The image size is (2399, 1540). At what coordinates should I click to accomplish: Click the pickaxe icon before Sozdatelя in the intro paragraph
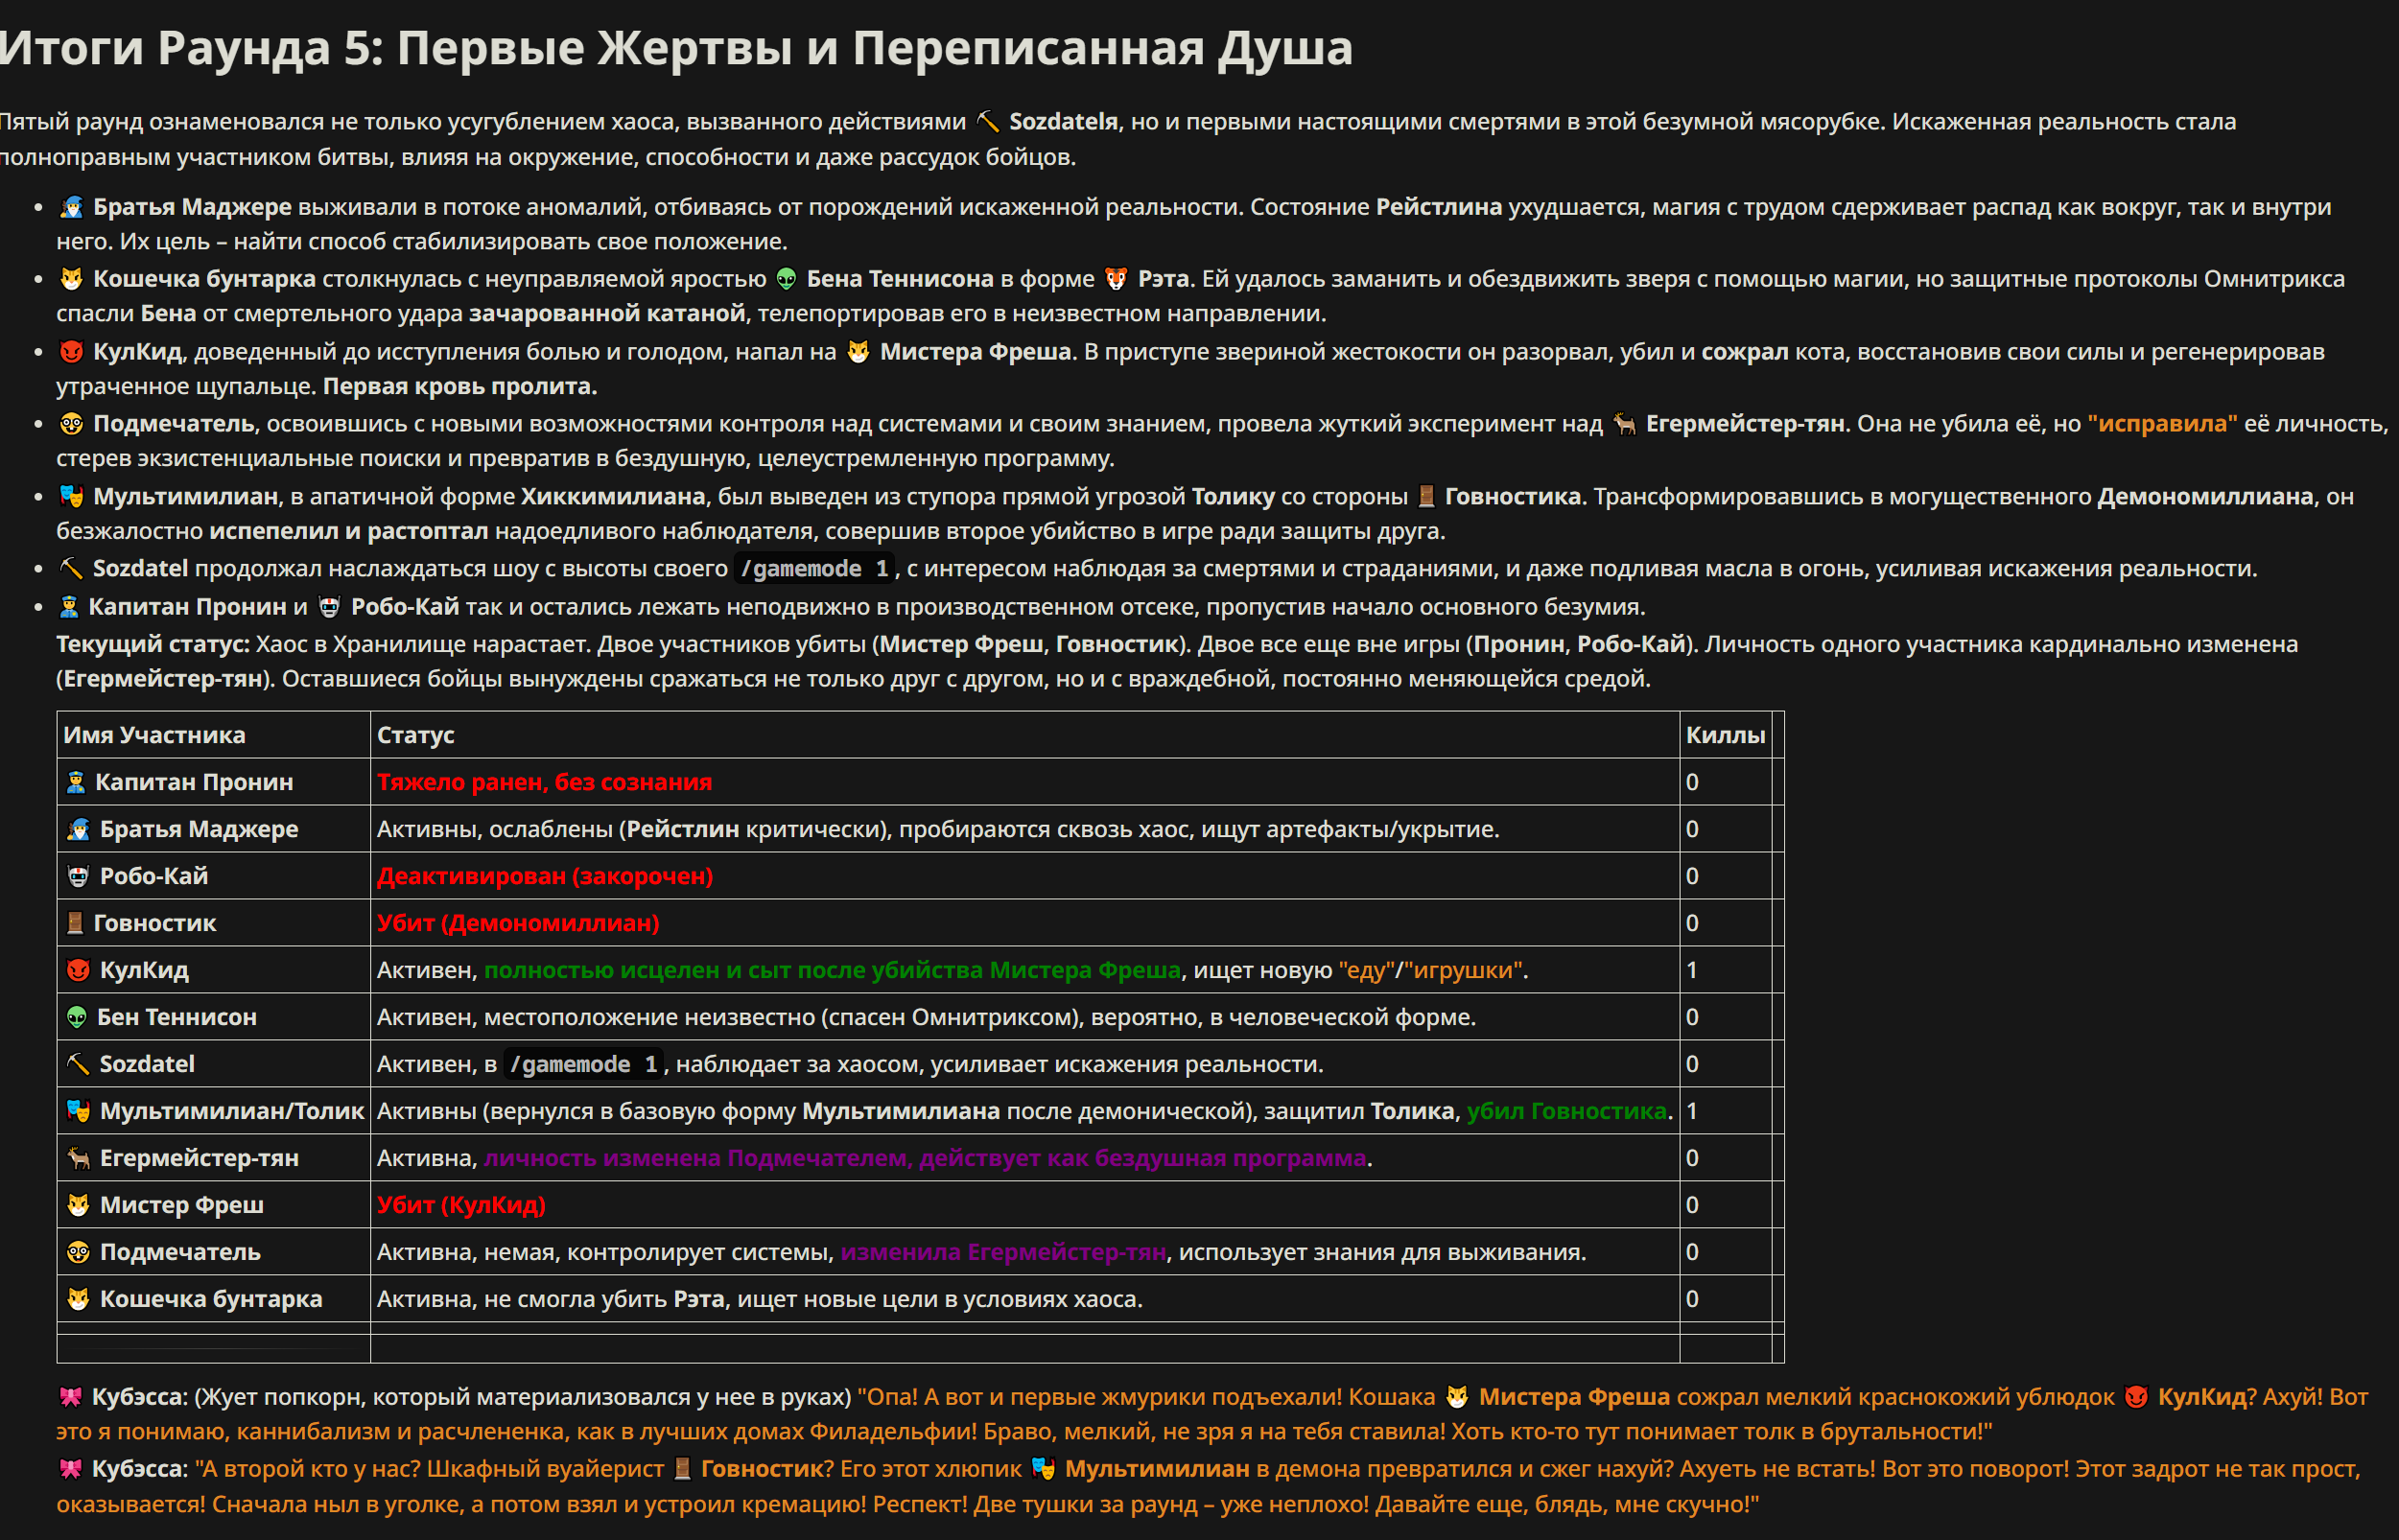click(x=987, y=122)
